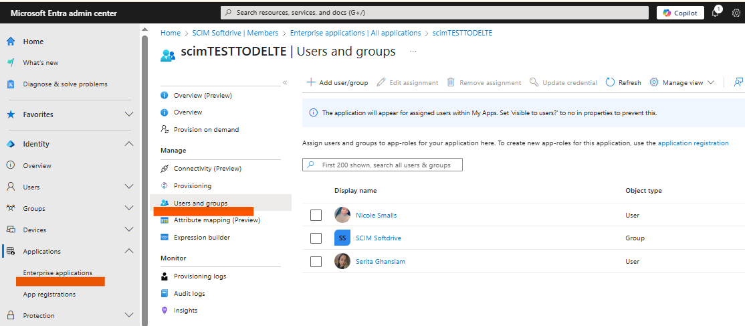This screenshot has width=745, height=326.
Task: Click the Favorites star icon
Action: pos(11,114)
